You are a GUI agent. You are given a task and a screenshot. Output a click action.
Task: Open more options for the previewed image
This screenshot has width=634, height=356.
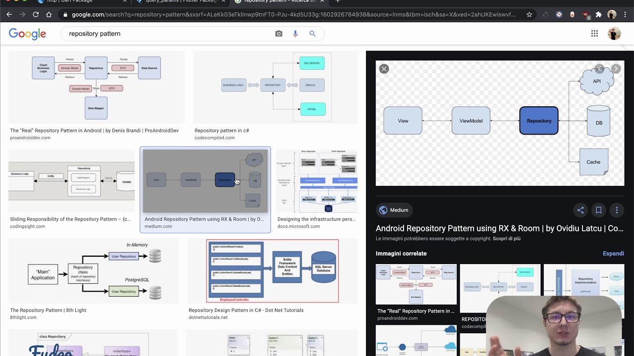617,210
